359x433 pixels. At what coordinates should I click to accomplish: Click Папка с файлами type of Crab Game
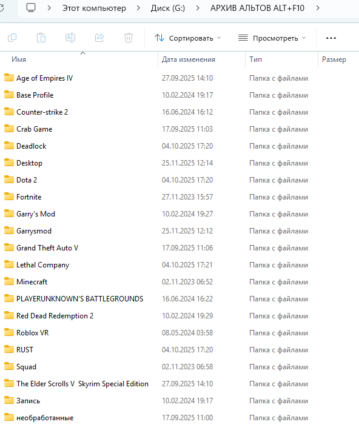click(x=278, y=129)
